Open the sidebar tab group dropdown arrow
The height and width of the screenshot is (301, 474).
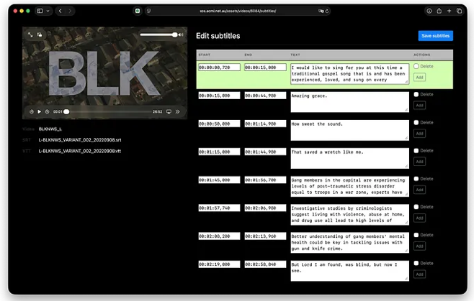[48, 11]
